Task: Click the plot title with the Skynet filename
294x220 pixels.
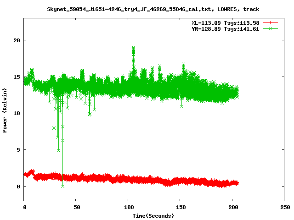Action: click(153, 9)
